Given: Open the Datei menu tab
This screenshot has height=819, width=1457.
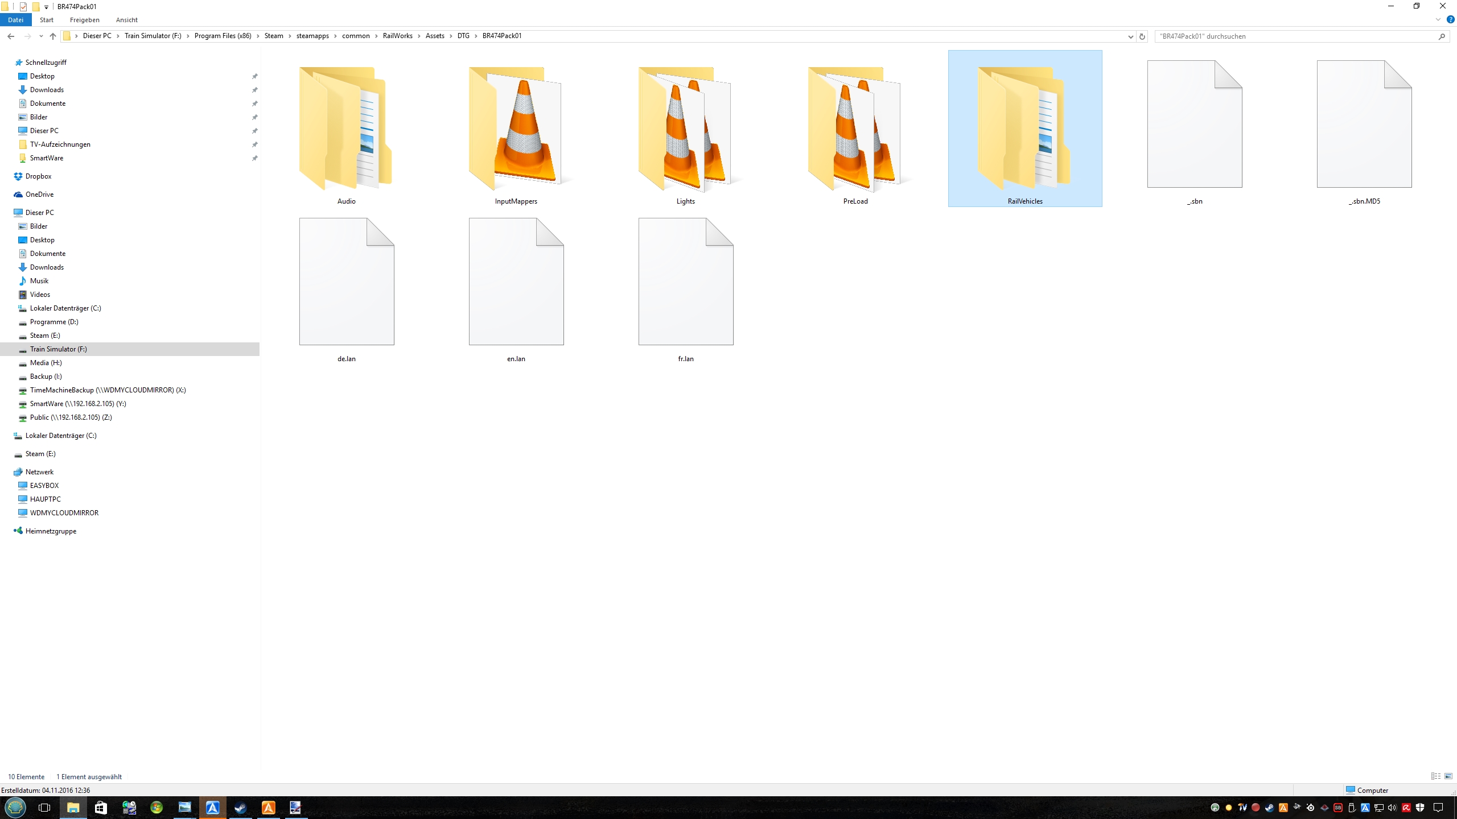Looking at the screenshot, I should point(15,20).
